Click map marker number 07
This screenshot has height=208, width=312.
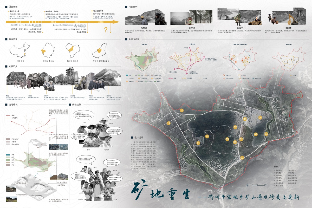click(235, 127)
